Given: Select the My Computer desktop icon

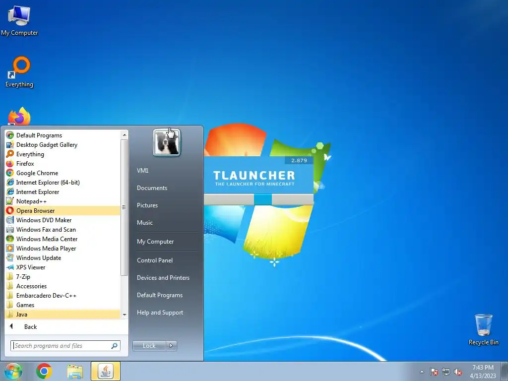Looking at the screenshot, I should click(19, 20).
